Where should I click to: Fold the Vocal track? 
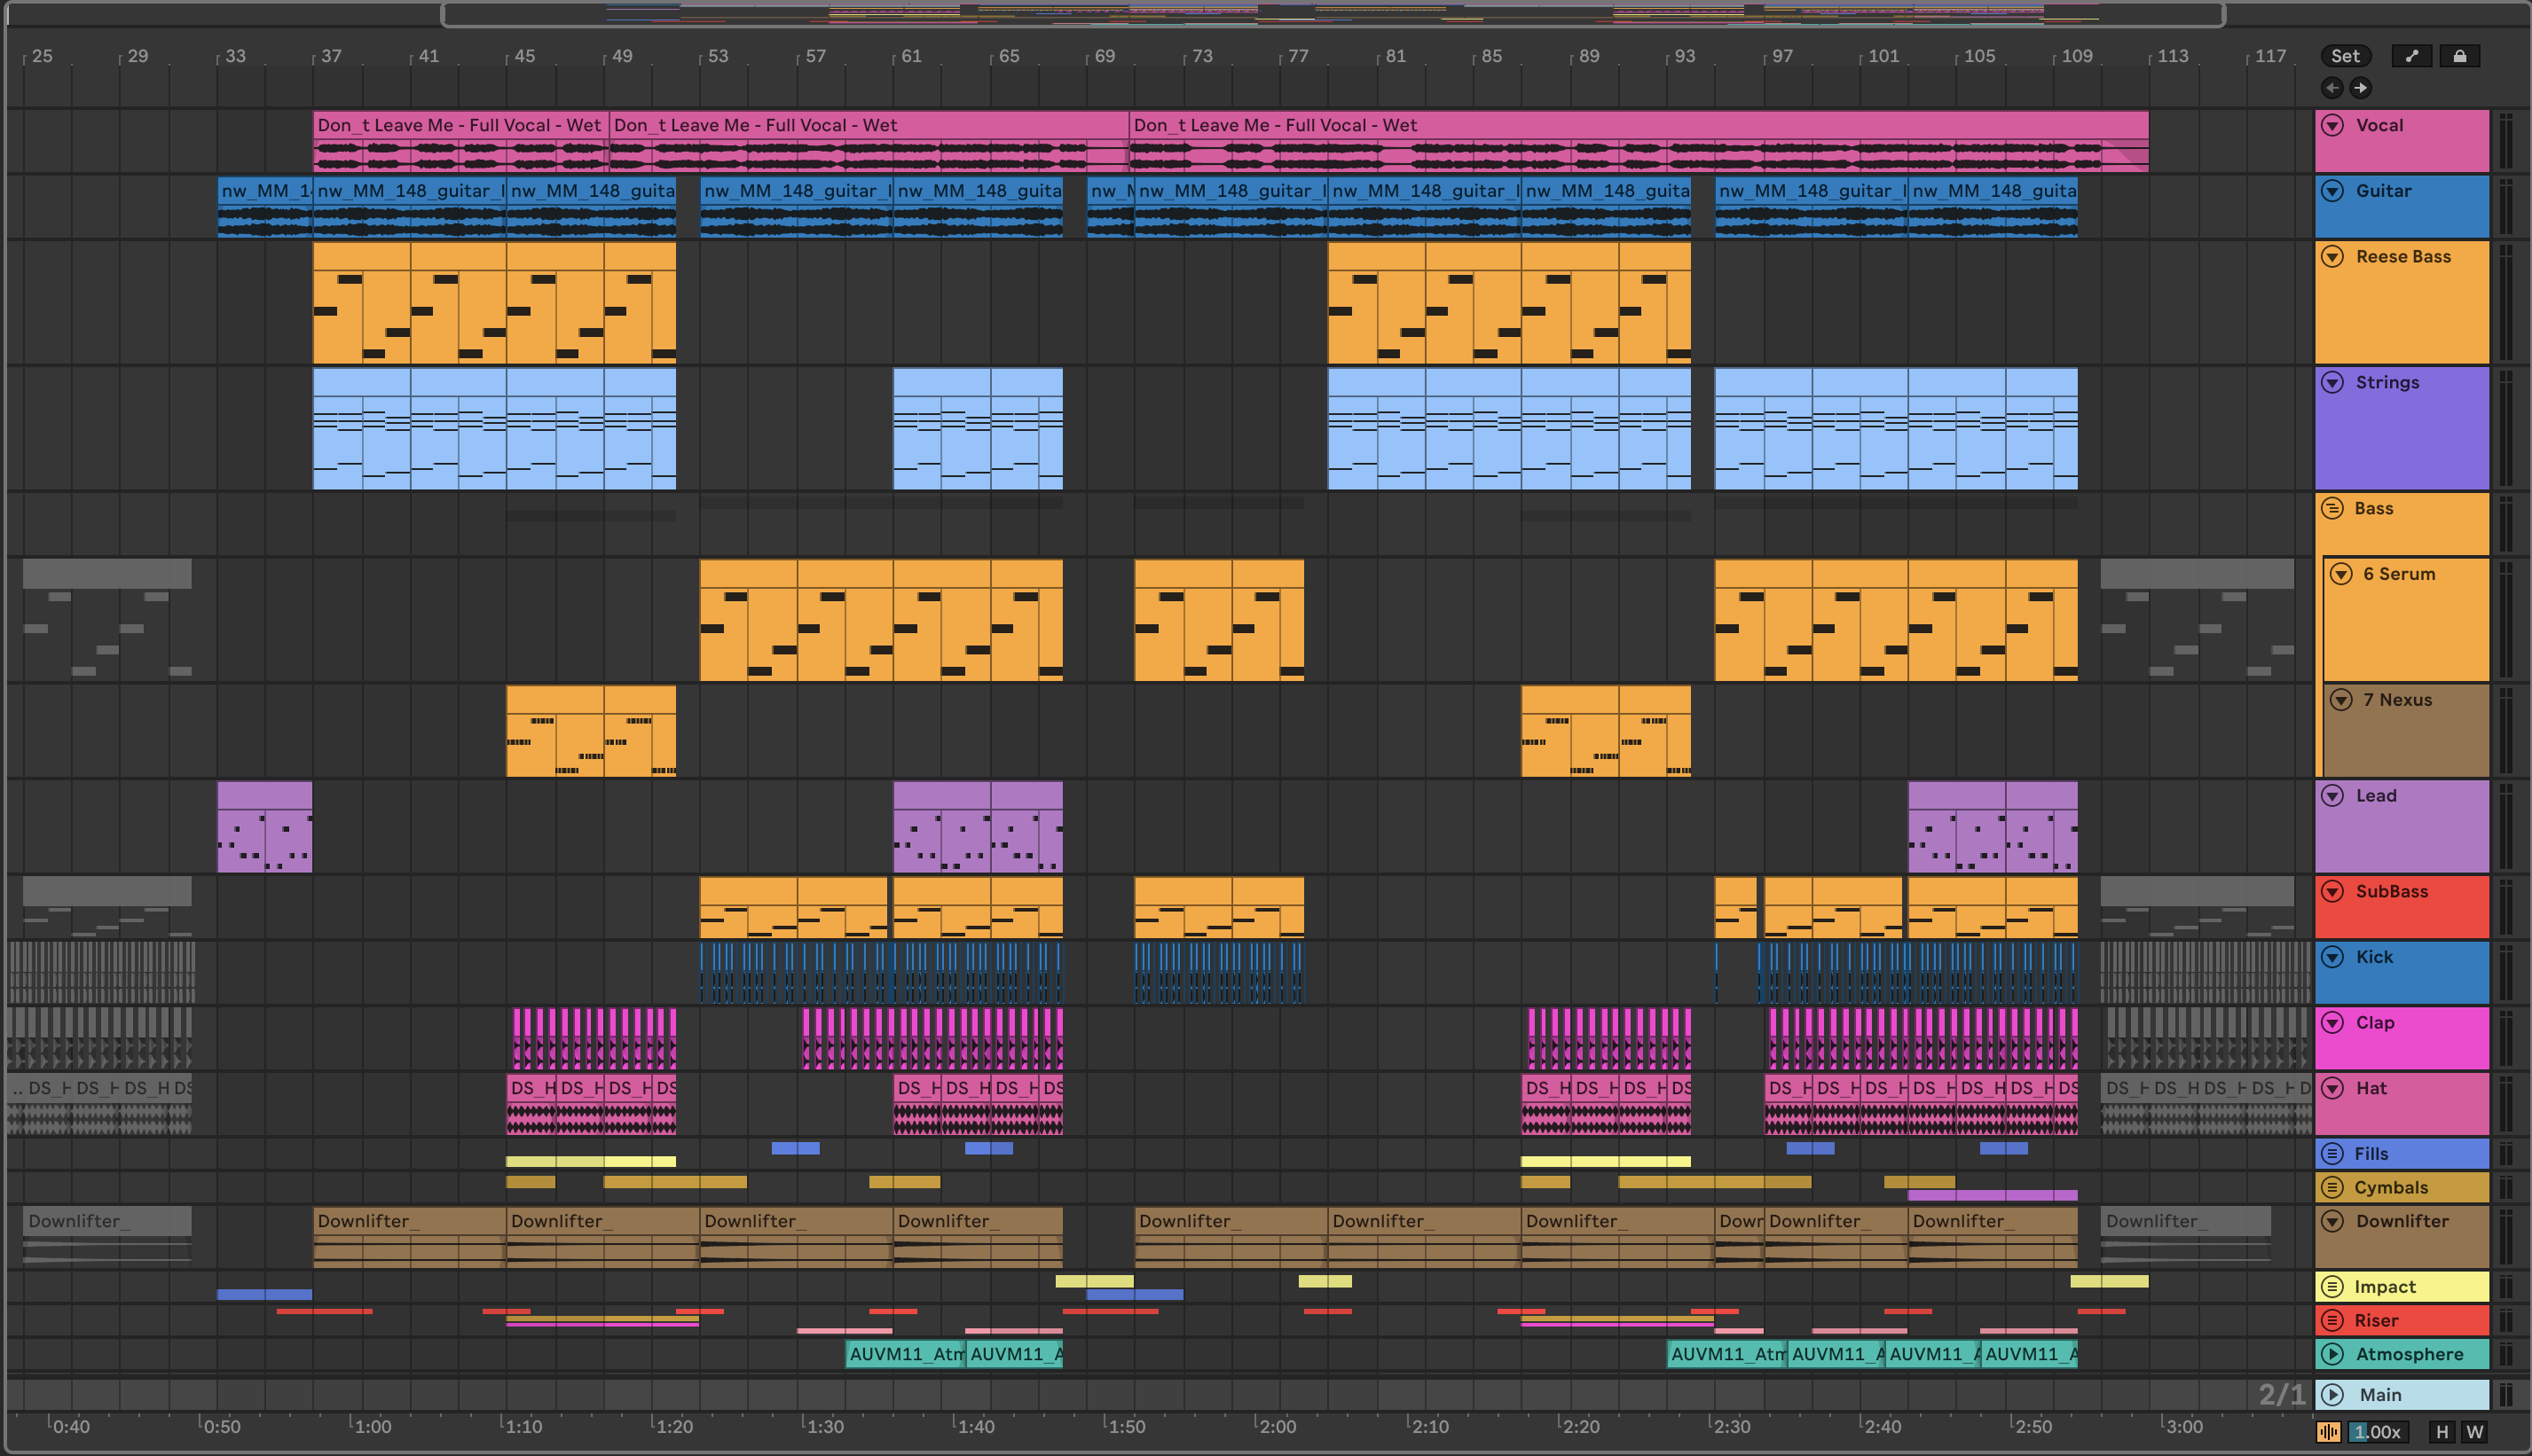point(2331,125)
